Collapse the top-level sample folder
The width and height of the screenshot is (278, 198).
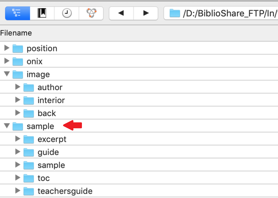[7, 126]
